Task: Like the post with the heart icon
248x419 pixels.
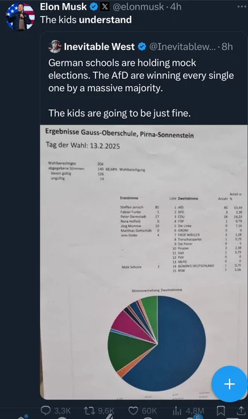Action: [x=133, y=410]
